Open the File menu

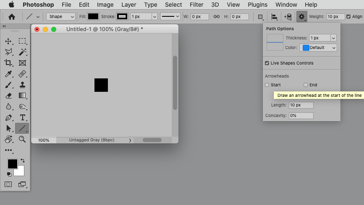[x=66, y=5]
